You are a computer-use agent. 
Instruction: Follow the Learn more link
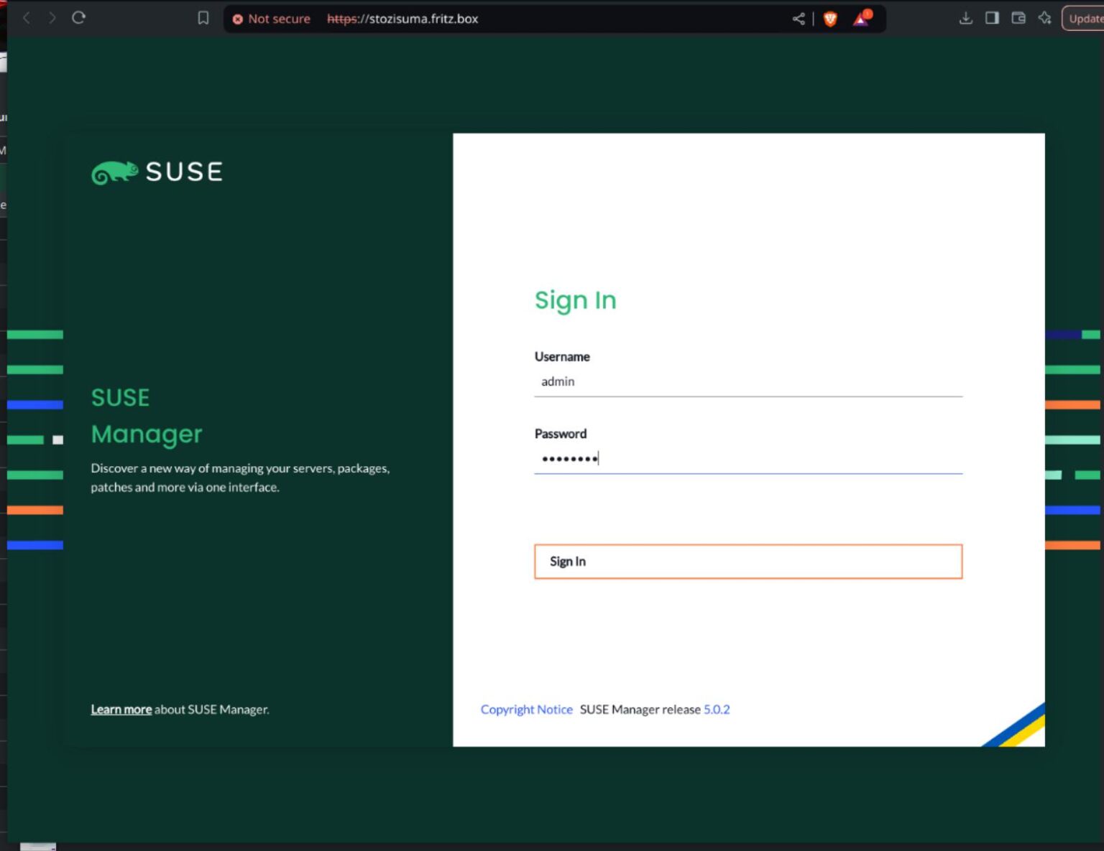click(x=121, y=710)
